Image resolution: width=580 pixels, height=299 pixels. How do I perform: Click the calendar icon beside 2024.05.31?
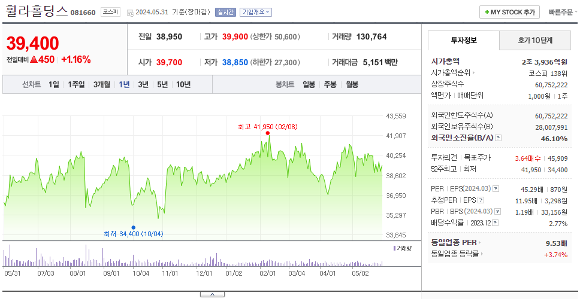[x=130, y=13]
